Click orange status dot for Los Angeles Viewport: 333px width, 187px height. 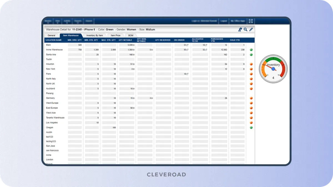[x=251, y=122]
